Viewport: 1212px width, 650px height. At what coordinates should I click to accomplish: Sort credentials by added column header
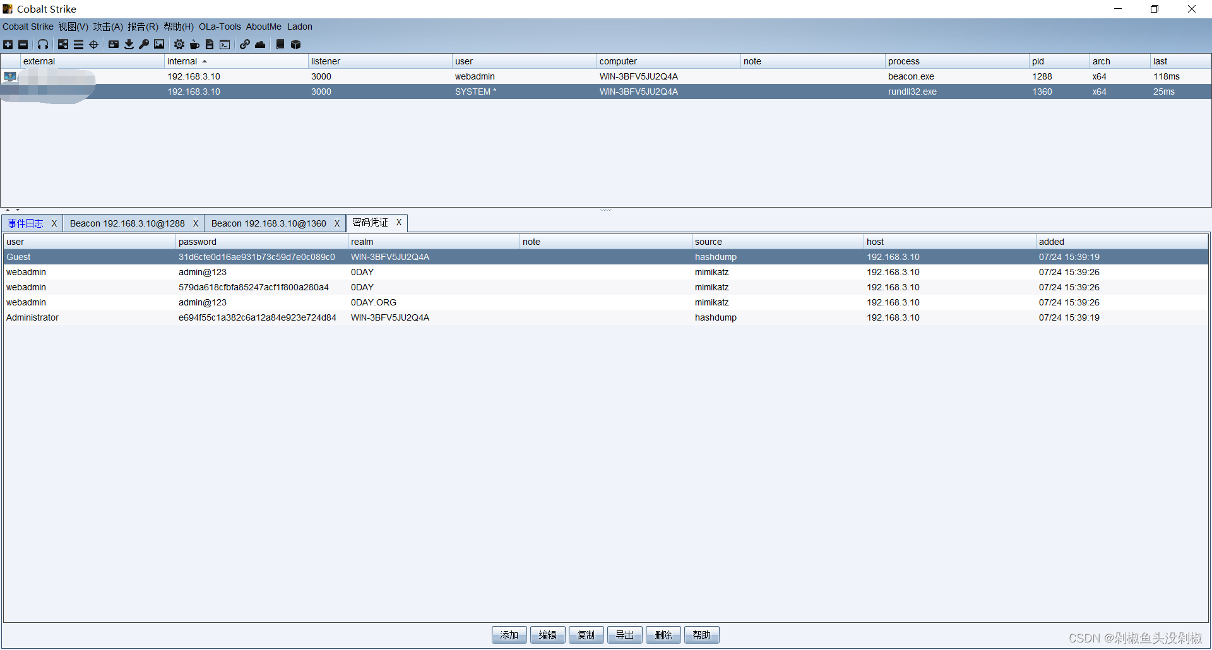coord(1122,242)
